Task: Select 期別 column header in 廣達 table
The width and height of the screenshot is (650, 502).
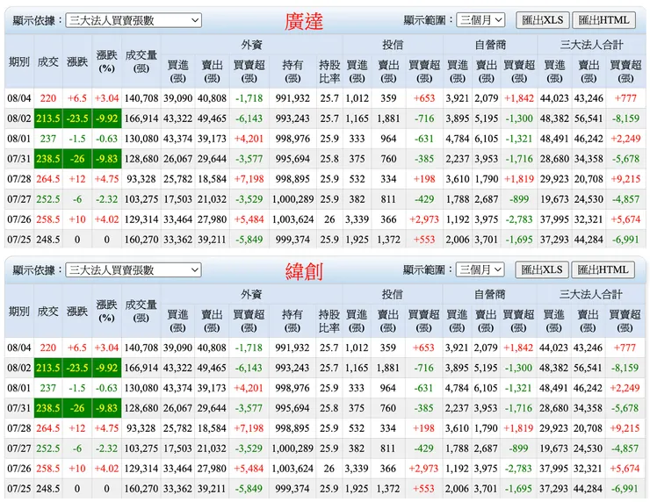Action: point(19,61)
